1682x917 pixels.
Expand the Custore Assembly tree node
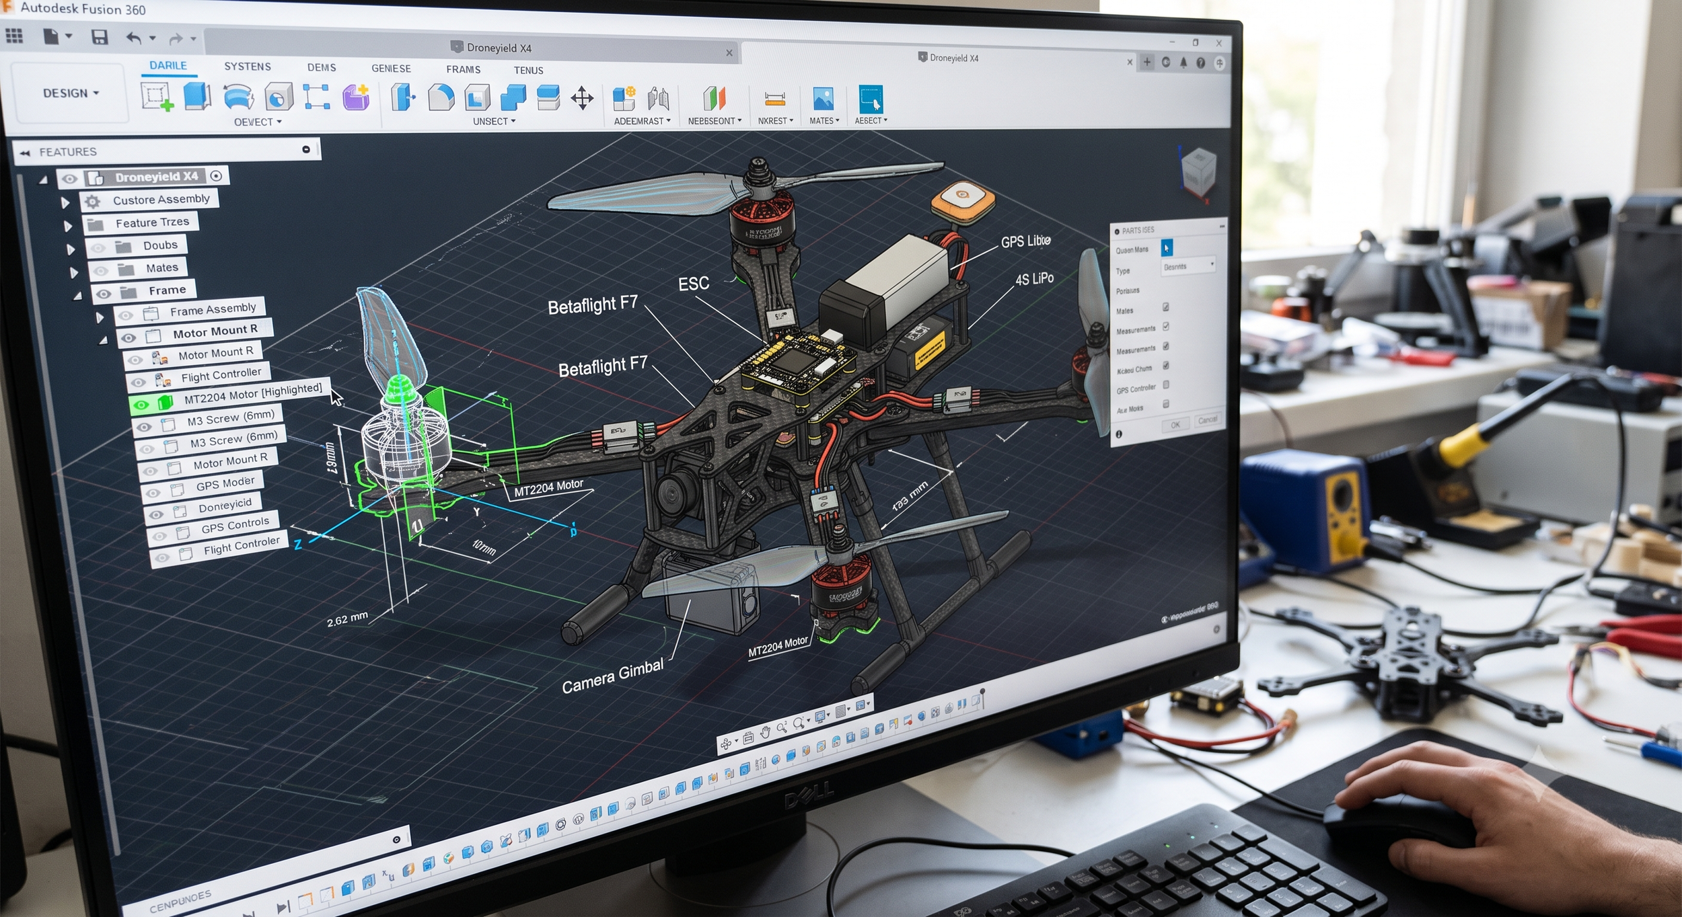pos(65,202)
